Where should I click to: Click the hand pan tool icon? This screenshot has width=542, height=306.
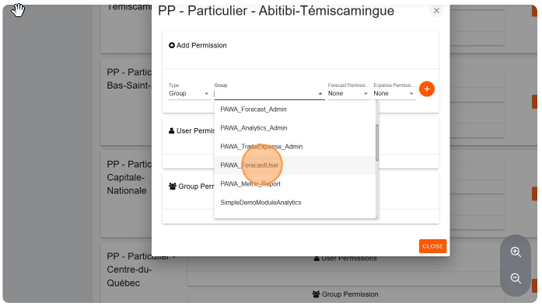[x=18, y=9]
